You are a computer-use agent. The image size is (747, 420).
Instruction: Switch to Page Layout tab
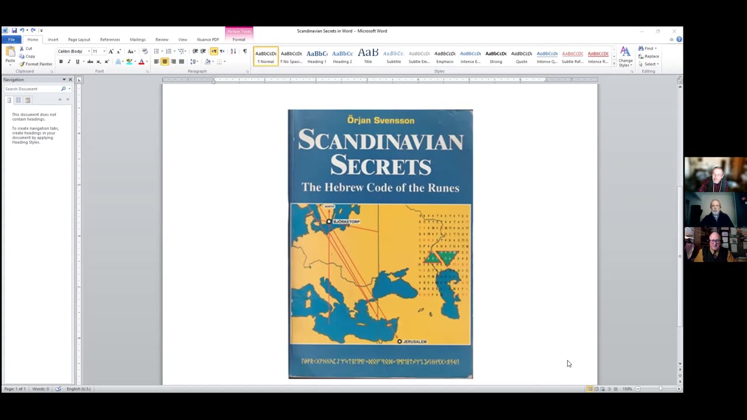point(79,40)
